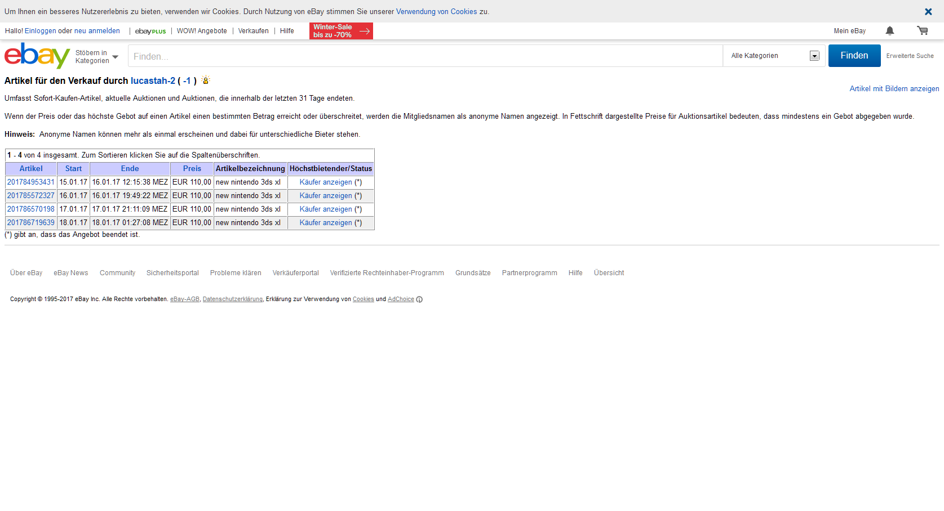Screen dimensions: 944x511
Task: Open AdChoice link
Action: pyautogui.click(x=401, y=299)
